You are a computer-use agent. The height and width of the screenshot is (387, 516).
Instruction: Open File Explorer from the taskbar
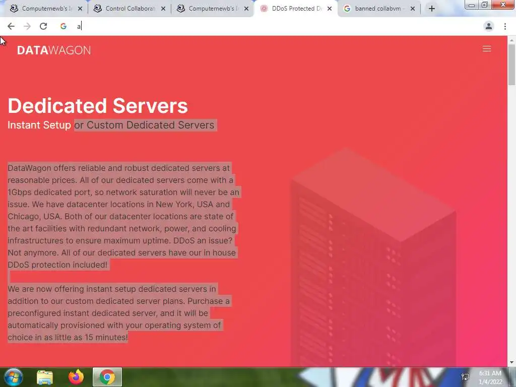coord(45,377)
